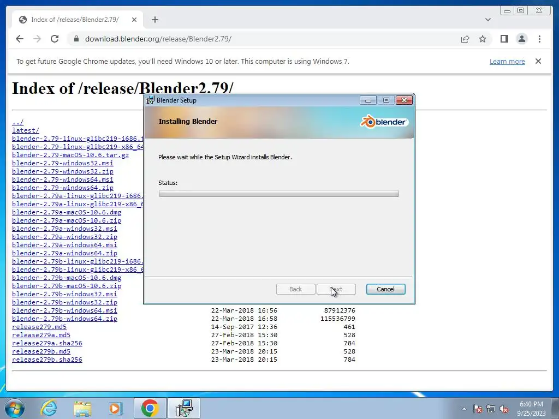Click the disabled Back button in Setup
This screenshot has width=559, height=419.
click(295, 289)
